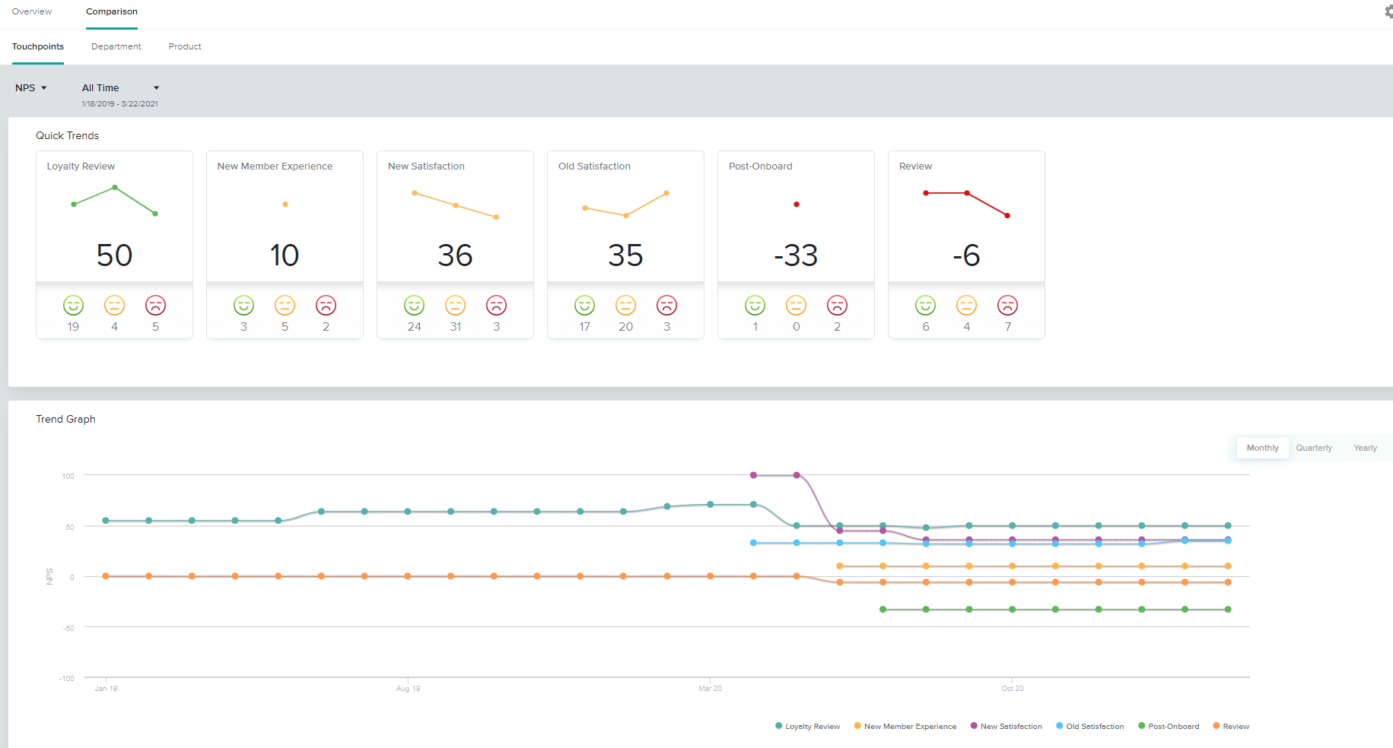Screen dimensions: 1393x748
Task: Open the NPS metric dropdown
Action: pyautogui.click(x=30, y=87)
